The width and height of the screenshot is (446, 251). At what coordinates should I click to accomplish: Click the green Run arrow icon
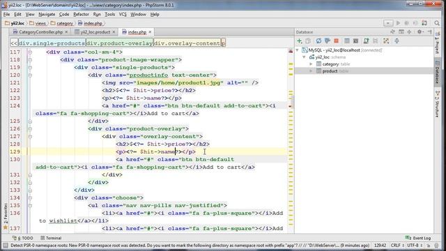[398, 23]
